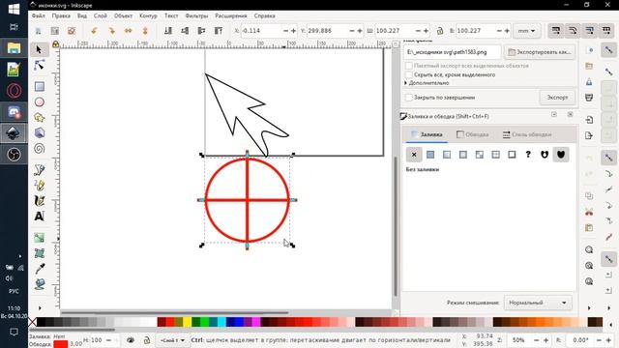Screen dimensions: 619x348
Task: Click the Export document icon in command bar
Action: coord(589,135)
